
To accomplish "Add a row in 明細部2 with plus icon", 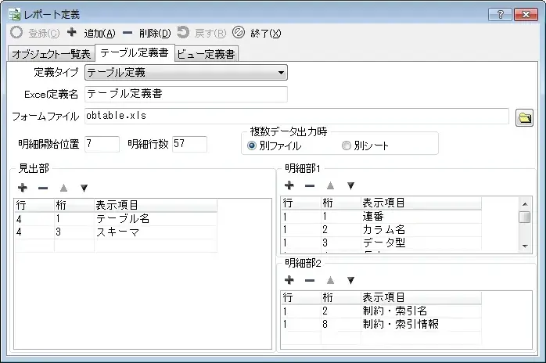I will 289,279.
